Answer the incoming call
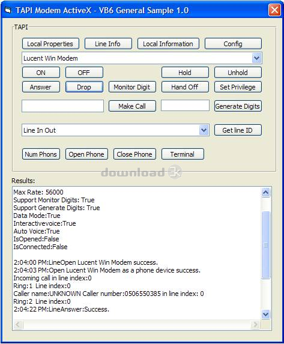Image resolution: width=284 pixels, height=344 pixels. pyautogui.click(x=41, y=87)
